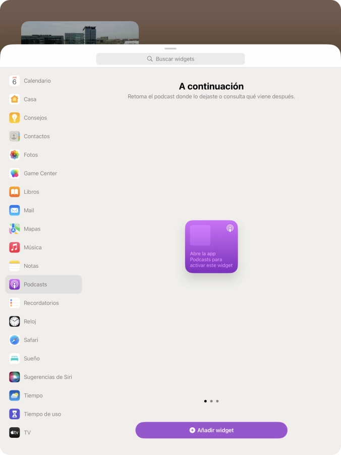Open the Sugerencias de Siri icon
The image size is (341, 455).
point(15,377)
